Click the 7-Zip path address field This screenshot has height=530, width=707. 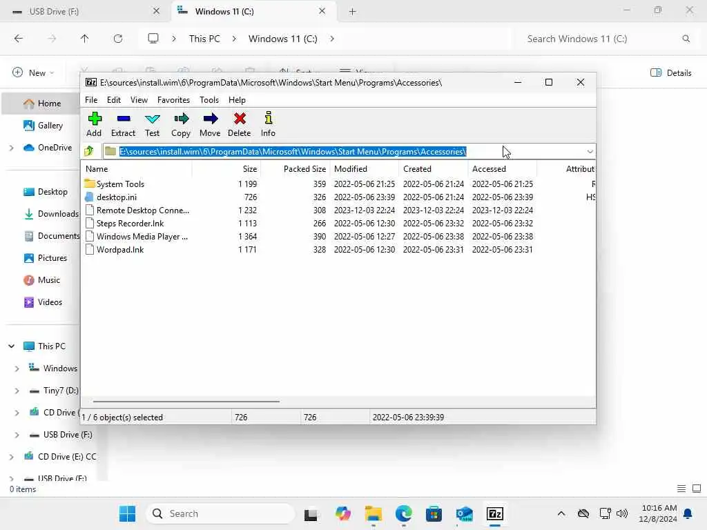(x=344, y=152)
